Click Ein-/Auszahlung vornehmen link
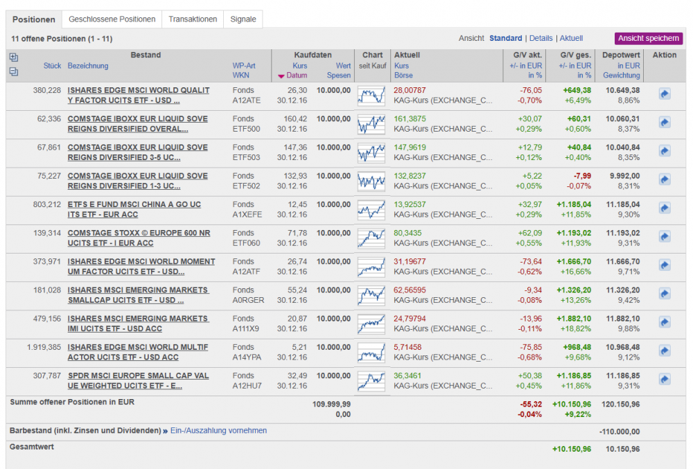Screen dimensions: 693x469 [220, 430]
